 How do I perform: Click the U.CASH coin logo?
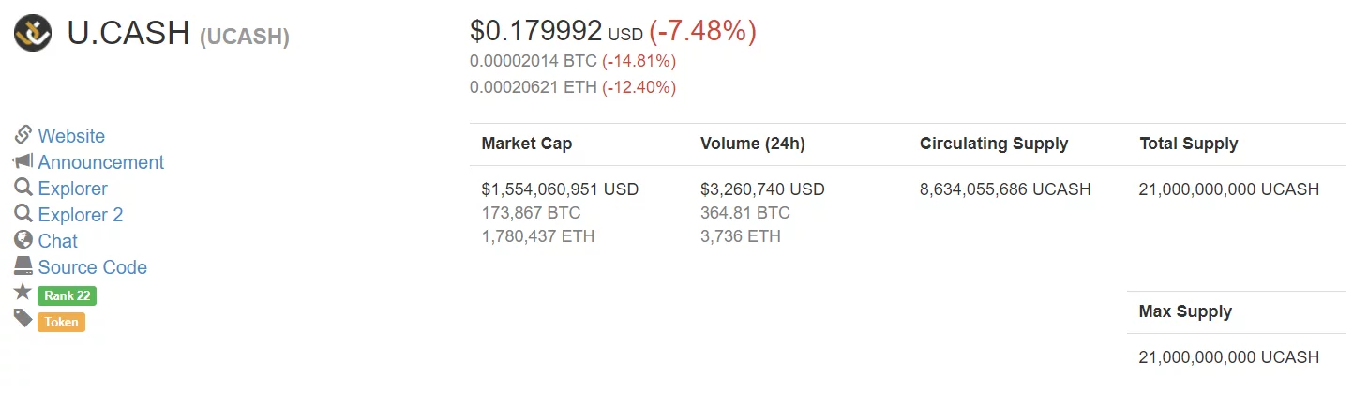33,34
